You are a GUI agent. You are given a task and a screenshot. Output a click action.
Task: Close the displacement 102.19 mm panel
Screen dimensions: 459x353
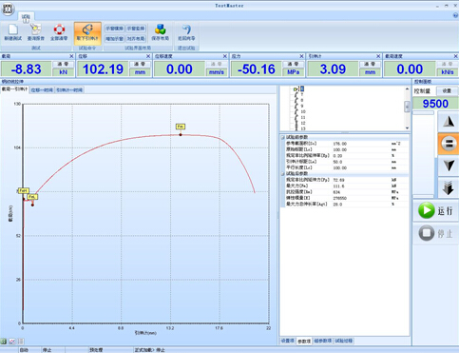148,56
